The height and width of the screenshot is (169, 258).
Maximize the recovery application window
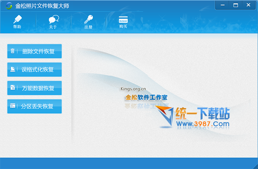[x=236, y=5]
